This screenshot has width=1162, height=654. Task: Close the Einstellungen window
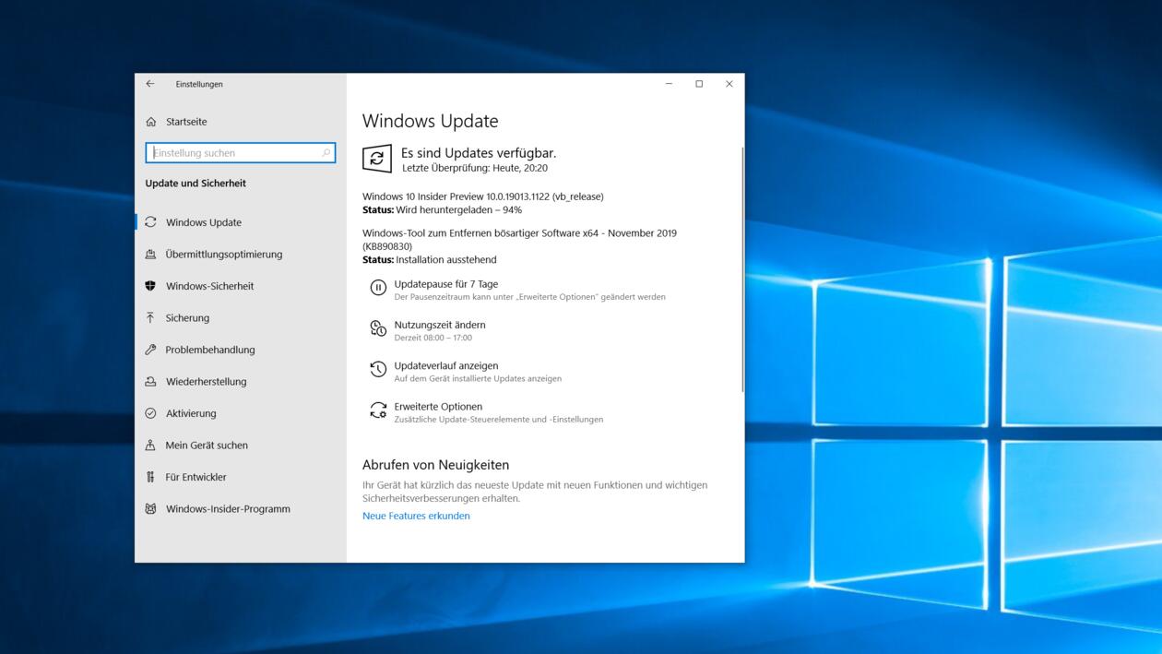click(x=729, y=84)
